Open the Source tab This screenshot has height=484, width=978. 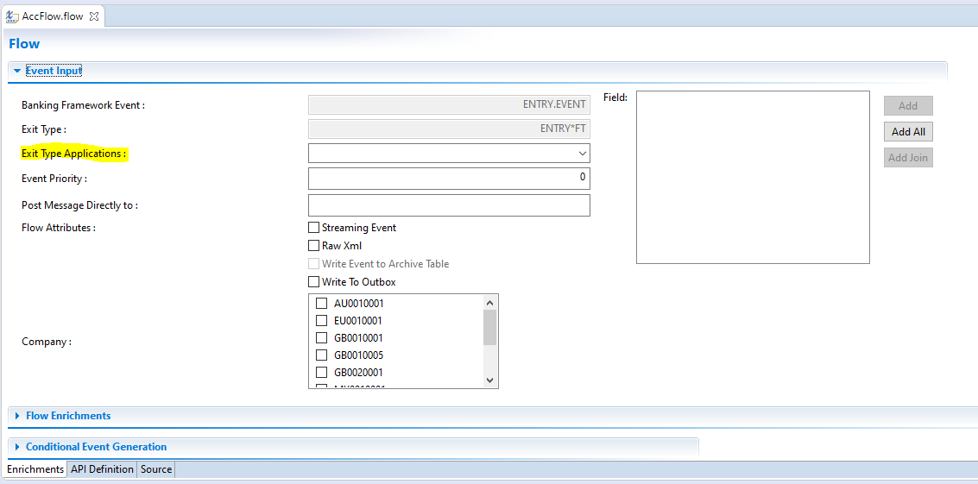pyautogui.click(x=156, y=469)
